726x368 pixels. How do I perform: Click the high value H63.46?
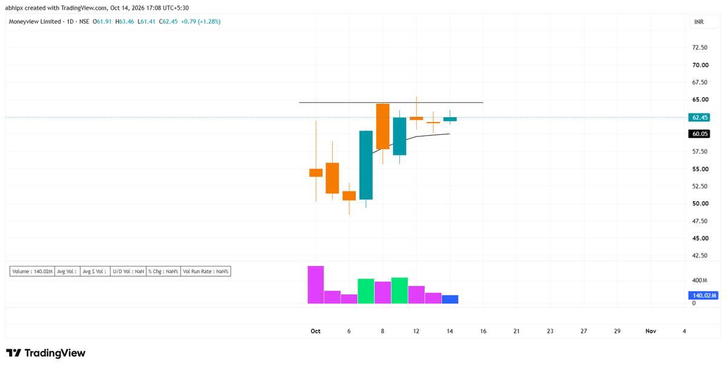(125, 21)
